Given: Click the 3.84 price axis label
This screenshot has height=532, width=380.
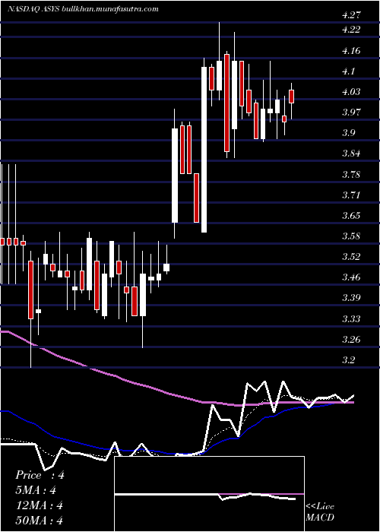Looking at the screenshot, I should [x=351, y=154].
